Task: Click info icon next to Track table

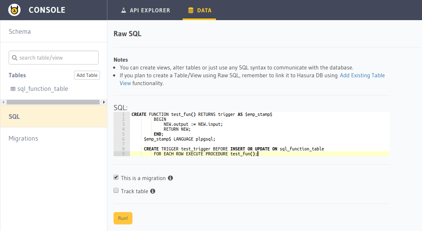Action: (x=153, y=192)
